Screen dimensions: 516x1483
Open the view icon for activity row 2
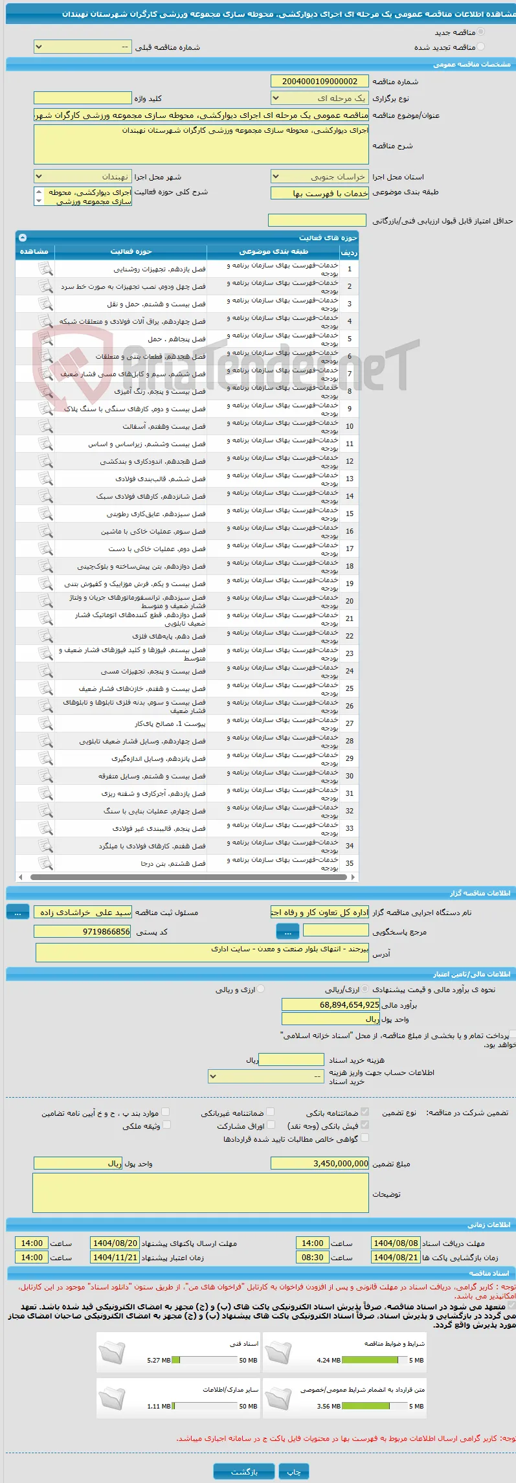45,286
